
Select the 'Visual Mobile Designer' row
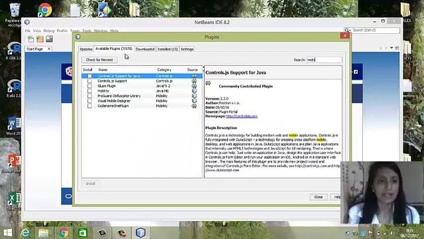click(x=142, y=101)
